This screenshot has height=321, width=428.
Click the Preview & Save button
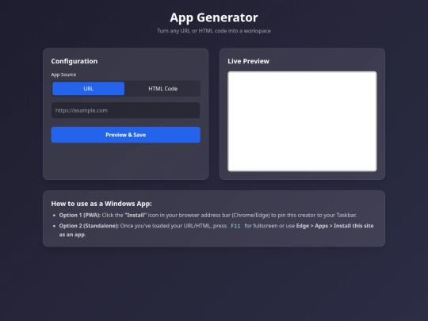(125, 135)
